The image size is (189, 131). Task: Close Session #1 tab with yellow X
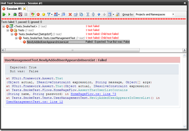(x=25, y=9)
